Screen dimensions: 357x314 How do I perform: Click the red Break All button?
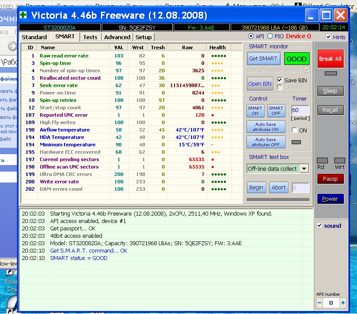tap(330, 59)
